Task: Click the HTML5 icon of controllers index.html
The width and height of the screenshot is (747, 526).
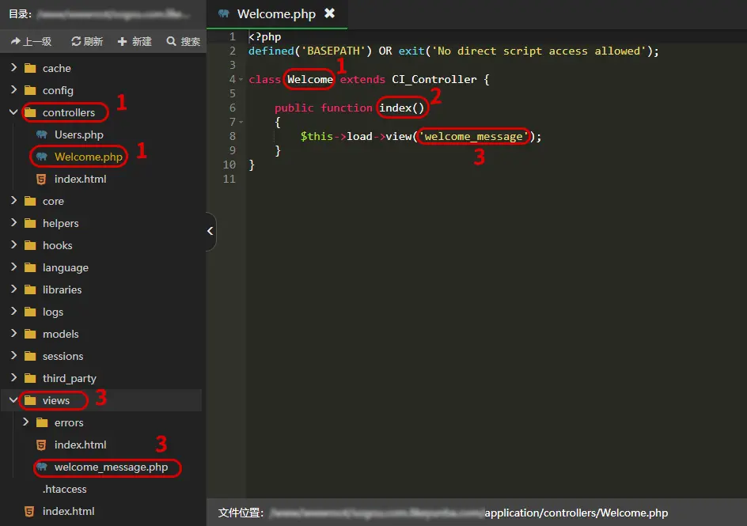Action: click(x=41, y=179)
